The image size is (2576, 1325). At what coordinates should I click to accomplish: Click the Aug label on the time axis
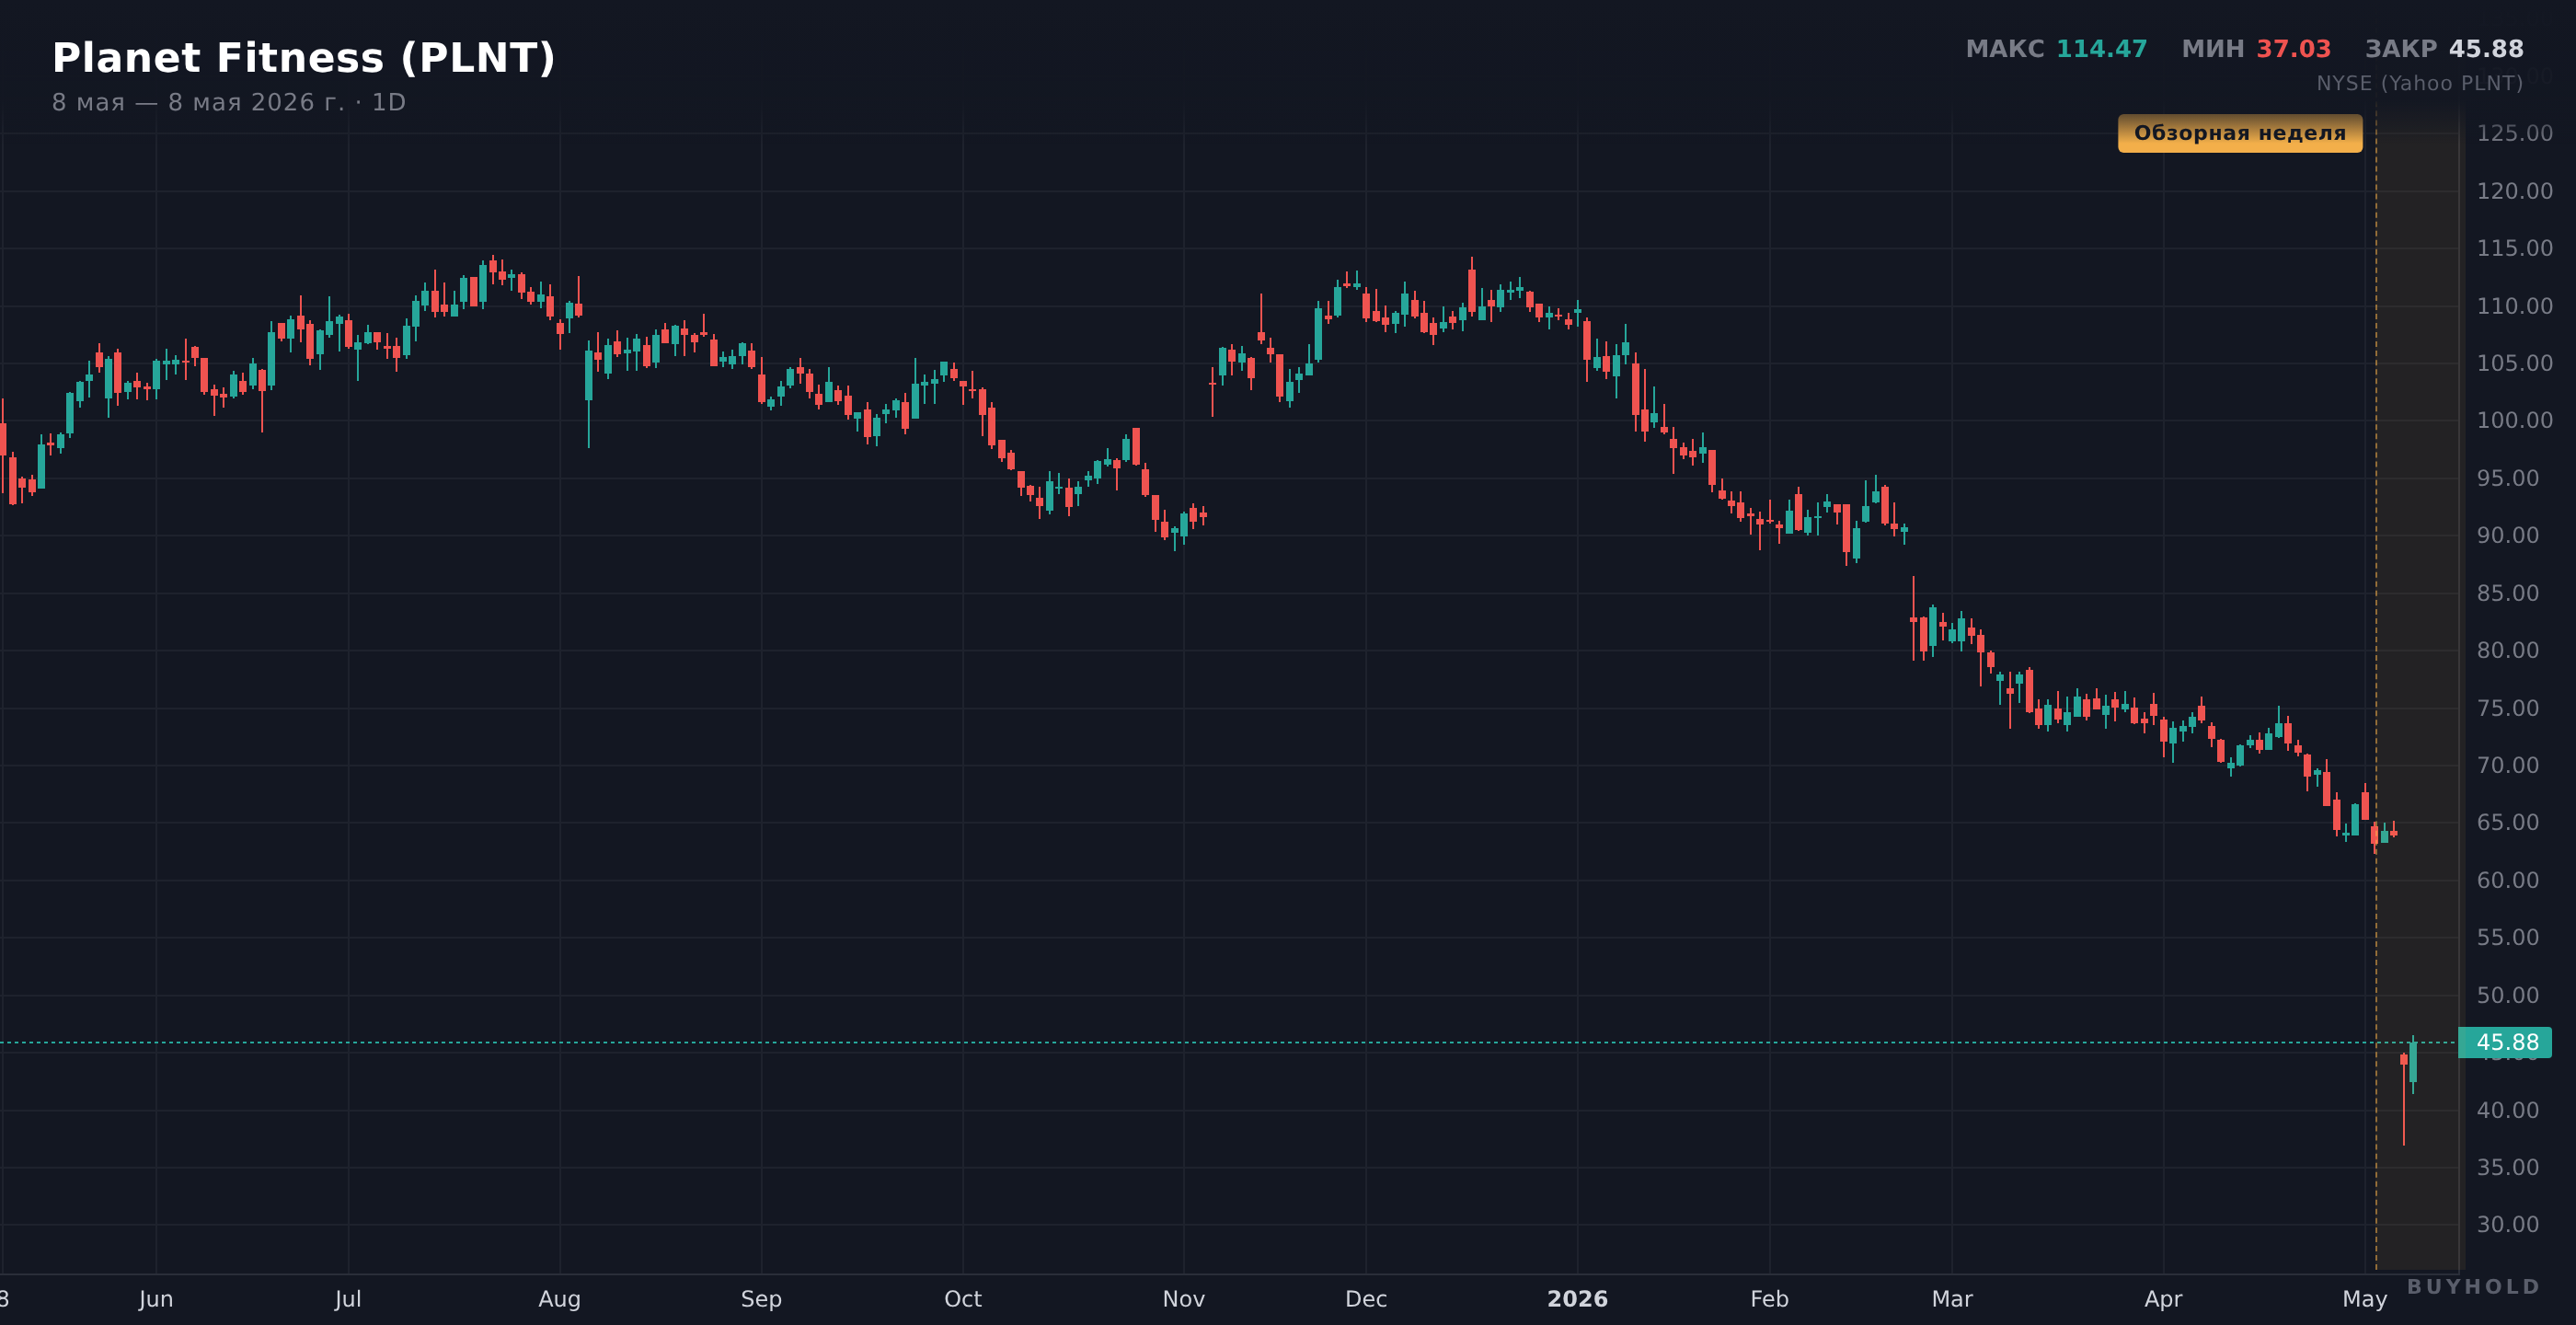pyautogui.click(x=560, y=1299)
